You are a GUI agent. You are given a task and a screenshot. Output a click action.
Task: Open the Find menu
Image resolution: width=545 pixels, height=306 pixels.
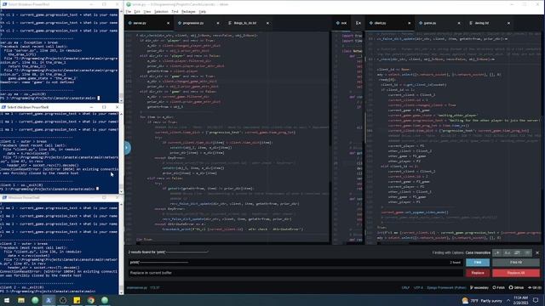click(175, 12)
